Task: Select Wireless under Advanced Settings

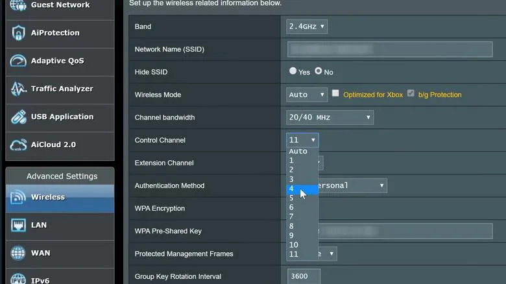Action: click(60, 198)
